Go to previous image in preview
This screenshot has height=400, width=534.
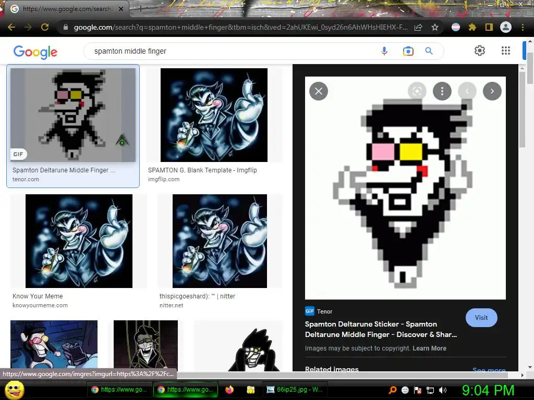click(467, 91)
